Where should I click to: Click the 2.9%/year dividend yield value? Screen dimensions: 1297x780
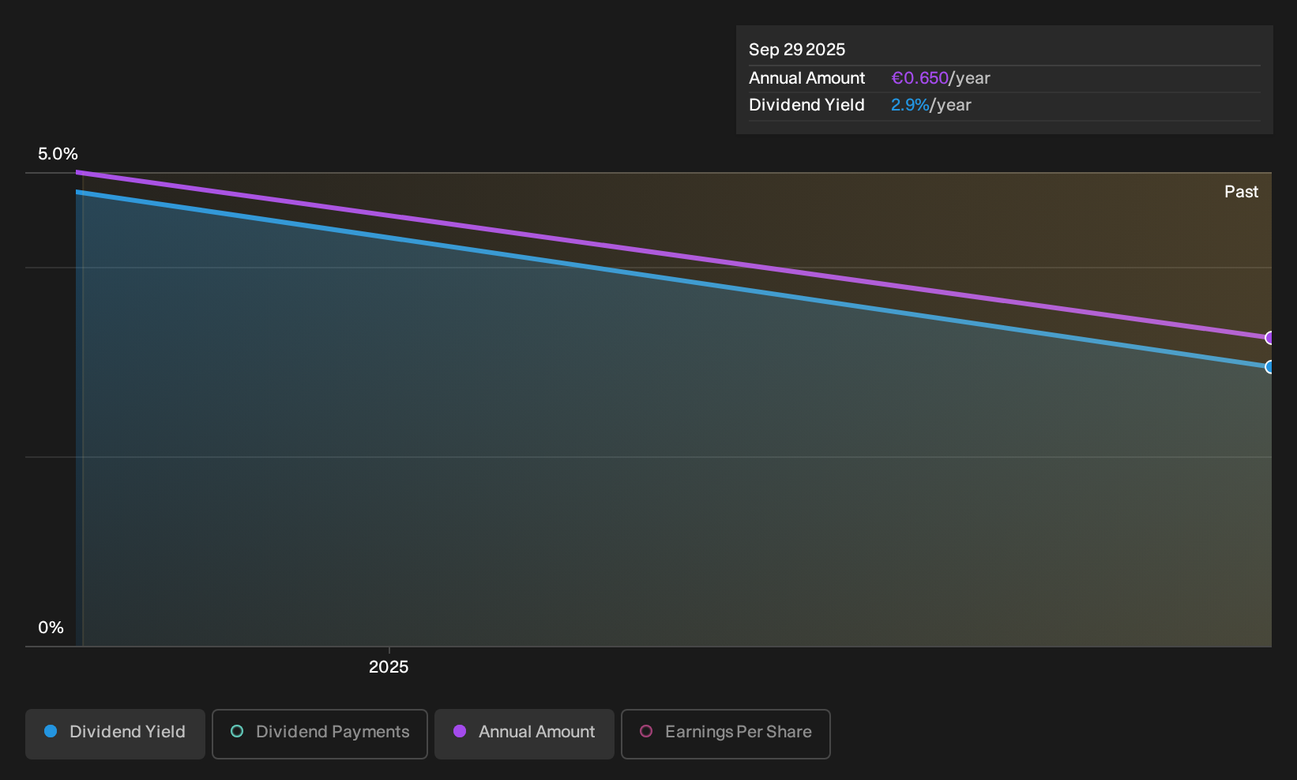coord(931,105)
